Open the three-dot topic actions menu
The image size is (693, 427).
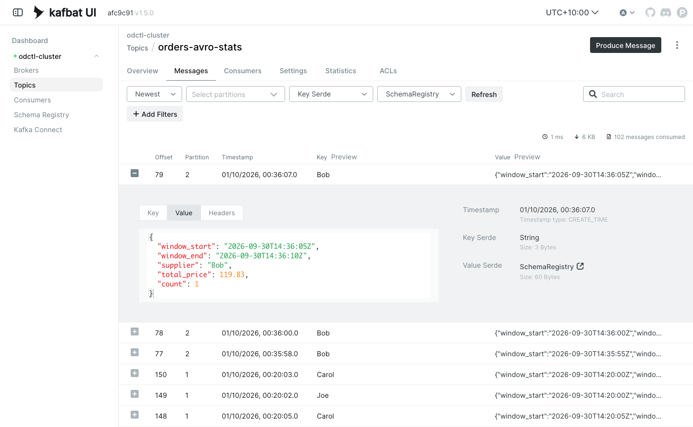pyautogui.click(x=677, y=45)
